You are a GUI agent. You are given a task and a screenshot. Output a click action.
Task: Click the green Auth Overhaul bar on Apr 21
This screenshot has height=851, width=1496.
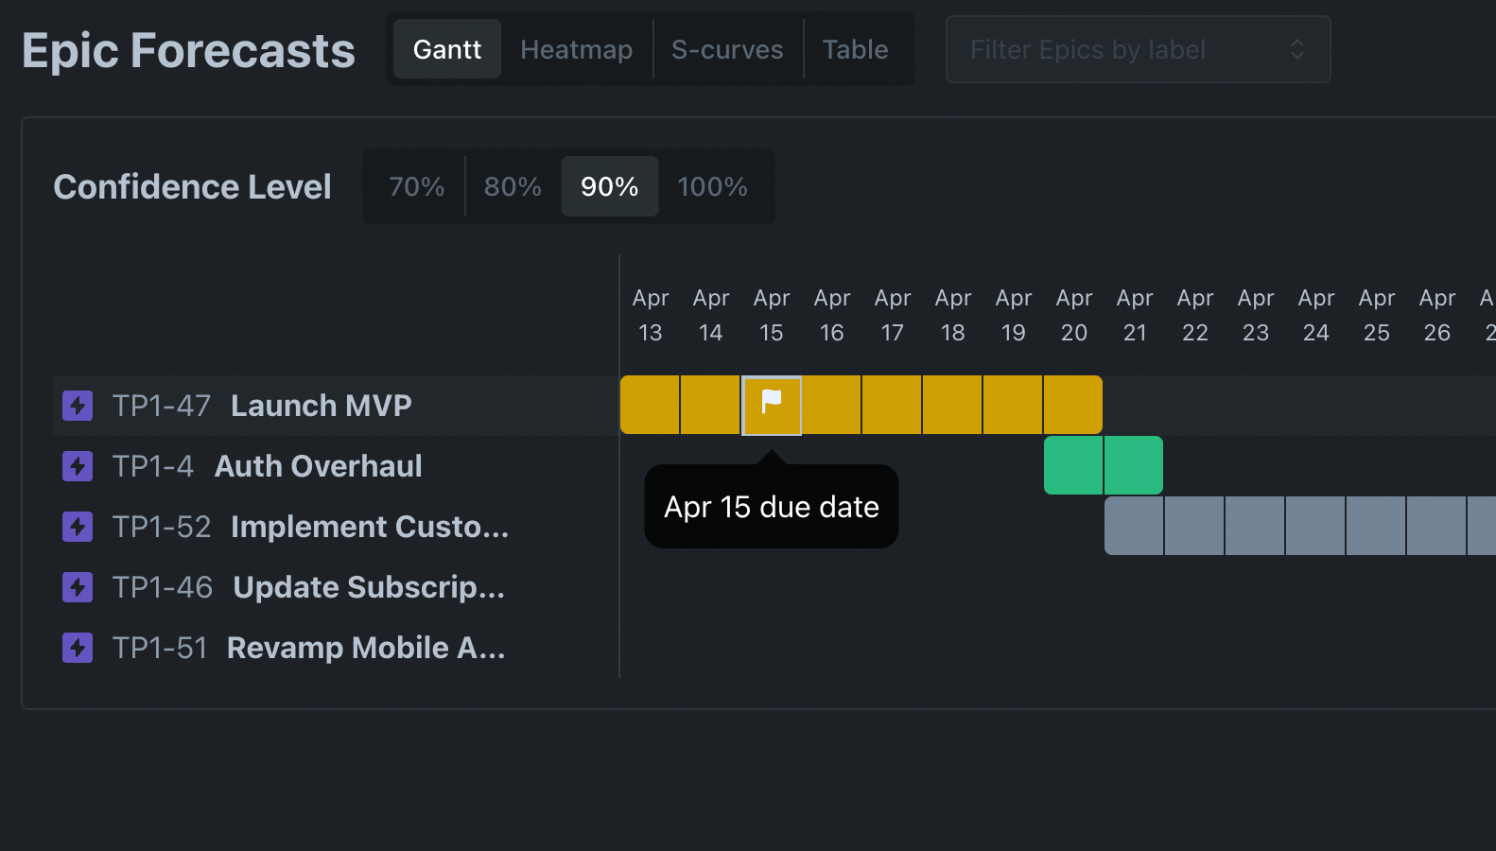click(1134, 465)
